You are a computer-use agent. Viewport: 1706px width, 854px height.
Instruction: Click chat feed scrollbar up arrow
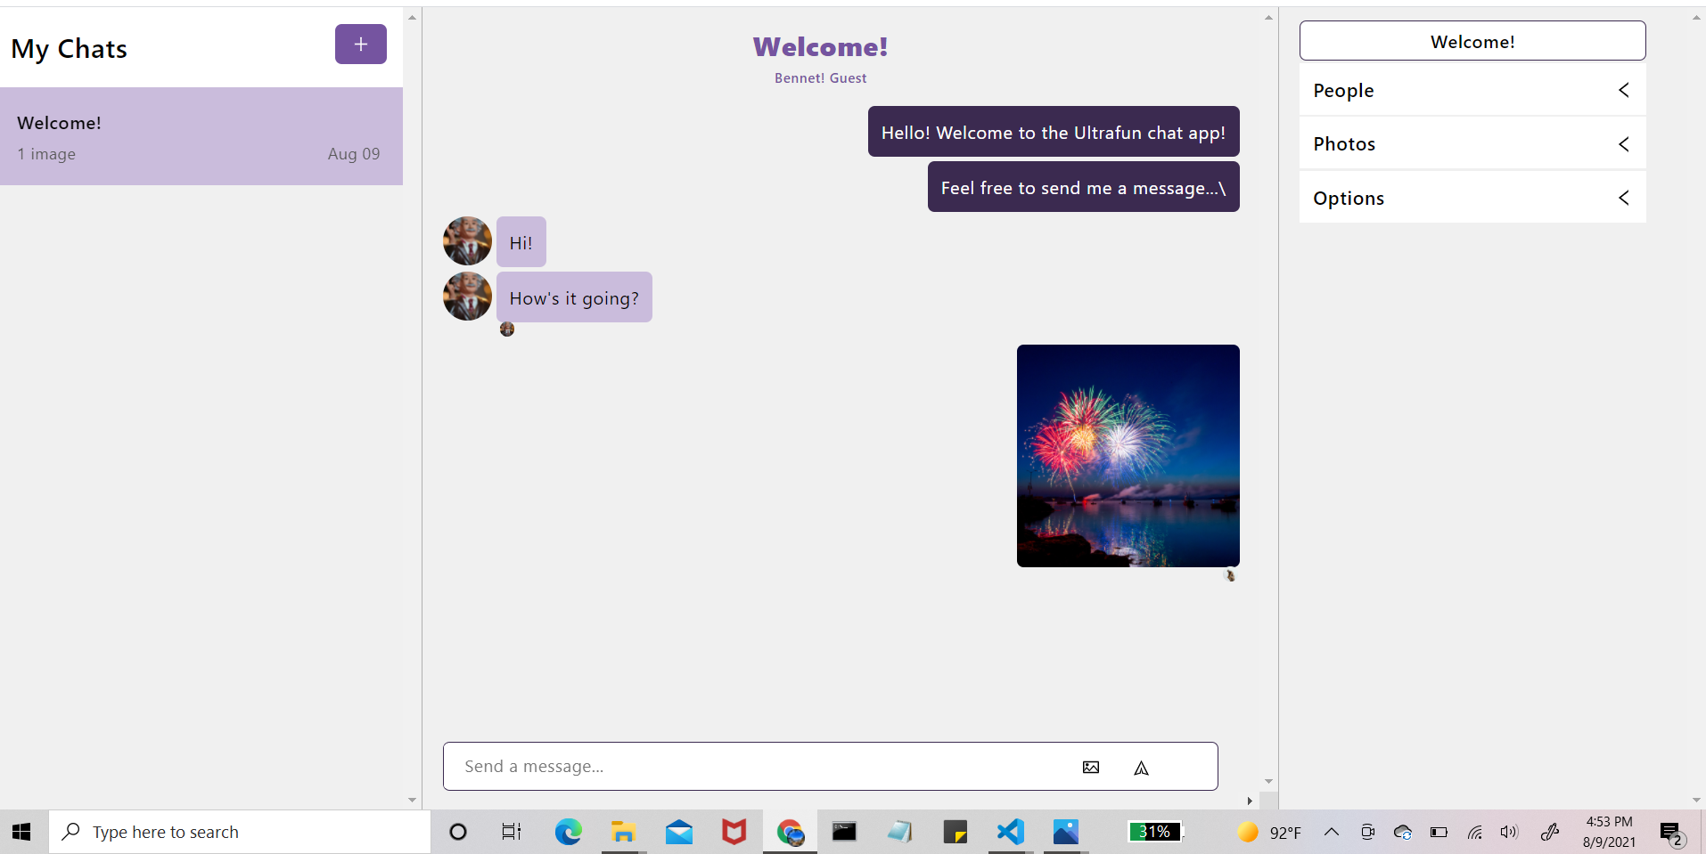(x=1268, y=17)
